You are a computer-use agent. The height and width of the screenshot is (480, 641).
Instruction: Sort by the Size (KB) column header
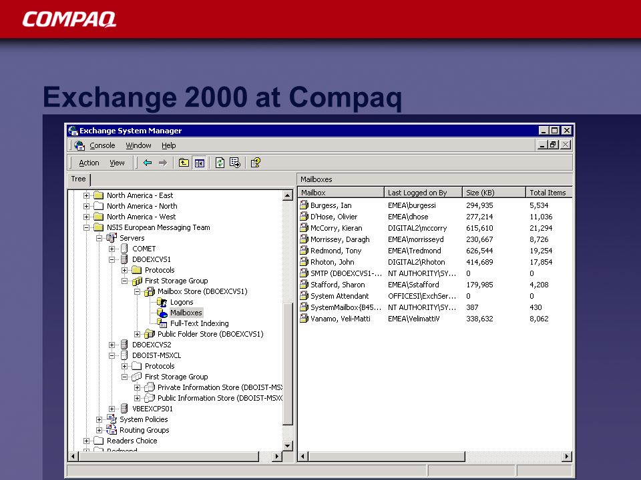494,192
